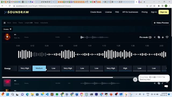
Task: Bookmark this page with star icon
Action: (x=154, y=6)
